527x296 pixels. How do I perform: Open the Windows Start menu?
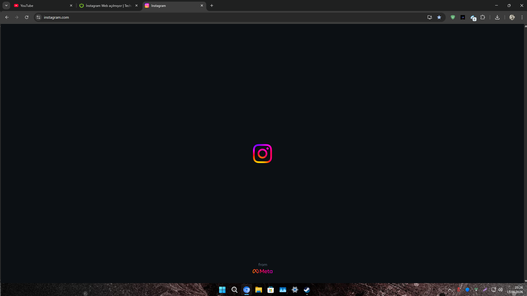[222, 290]
